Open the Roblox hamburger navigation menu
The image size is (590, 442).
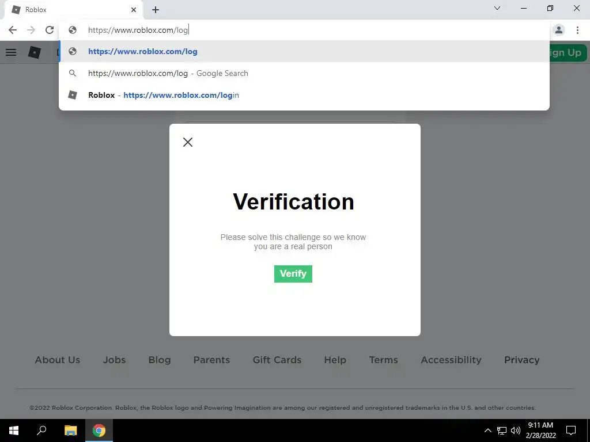(11, 52)
